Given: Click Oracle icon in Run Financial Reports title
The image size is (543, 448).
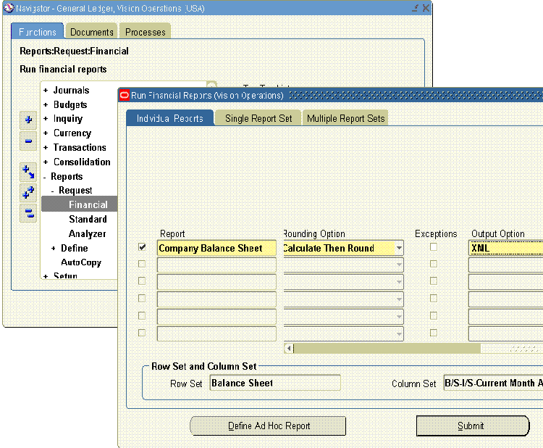Looking at the screenshot, I should [124, 95].
